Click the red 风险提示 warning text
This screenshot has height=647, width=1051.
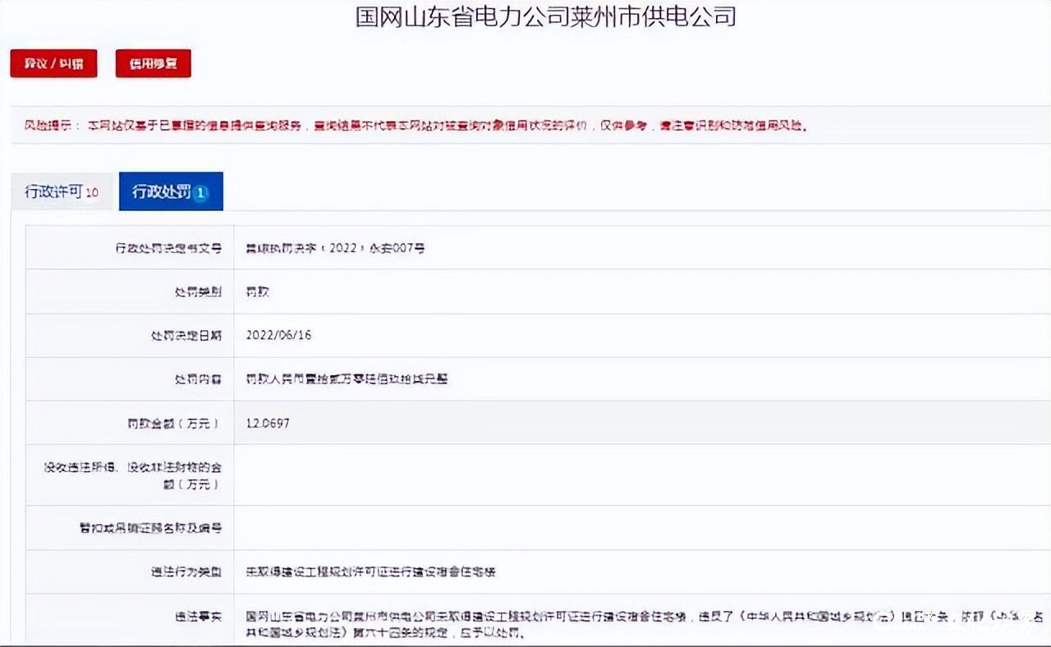click(416, 126)
